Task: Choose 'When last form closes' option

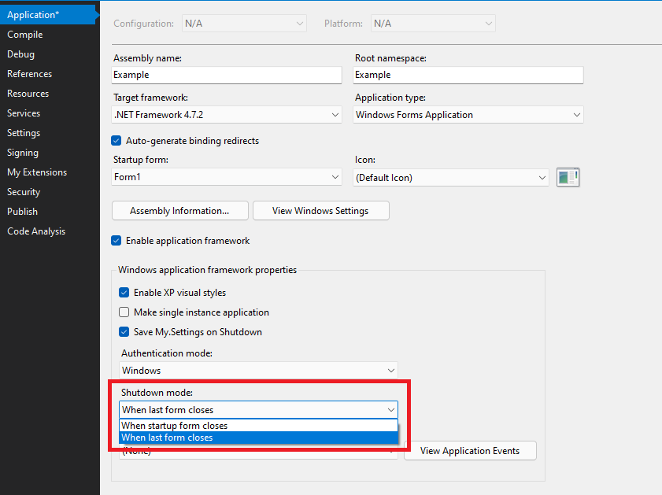Action: 258,438
